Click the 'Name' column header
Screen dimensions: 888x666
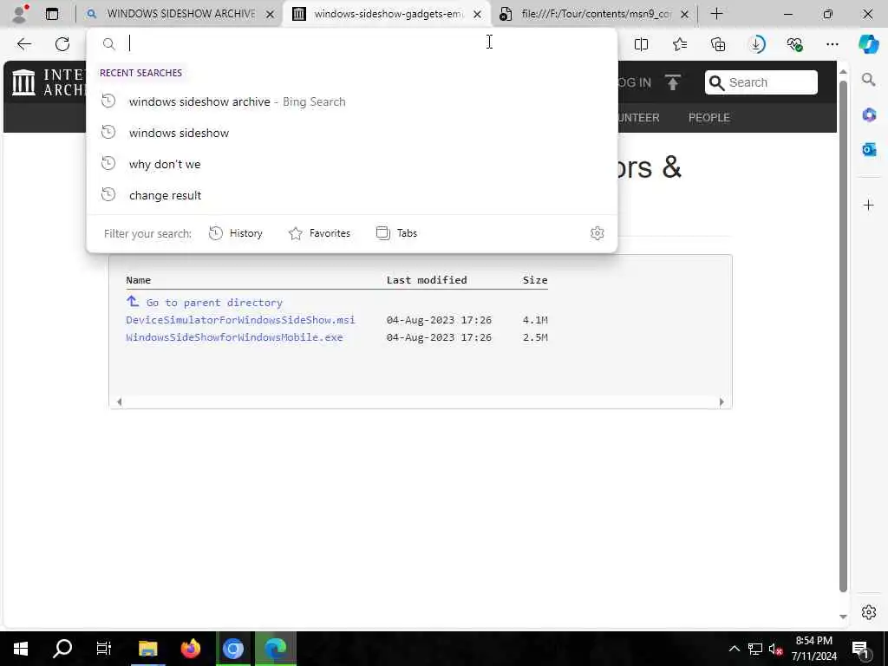(x=138, y=280)
